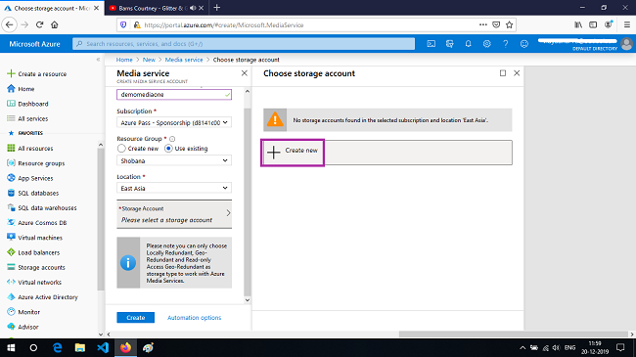Save page to Pocket icon

click(496, 24)
